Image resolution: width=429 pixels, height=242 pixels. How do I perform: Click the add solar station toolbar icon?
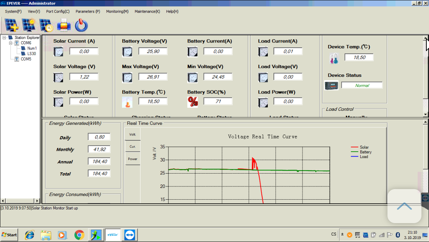coord(12,25)
